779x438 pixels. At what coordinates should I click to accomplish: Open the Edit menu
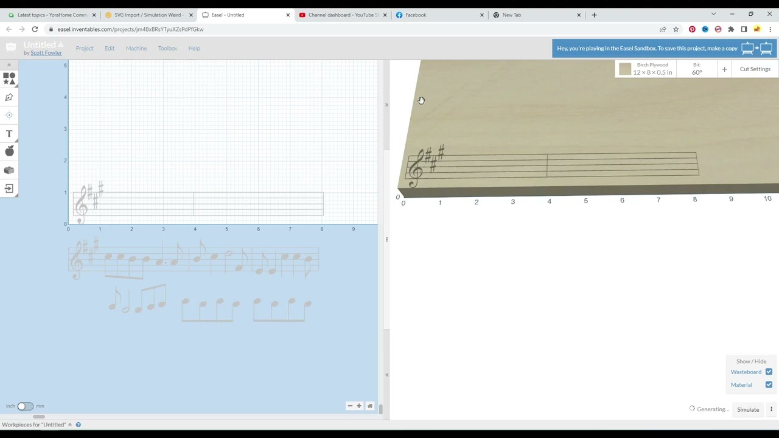pos(110,49)
